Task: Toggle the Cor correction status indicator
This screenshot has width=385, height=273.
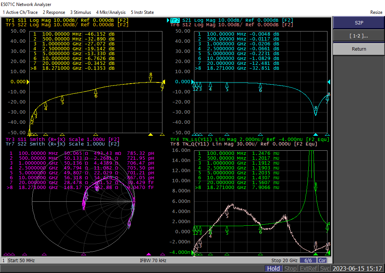Action: [x=322, y=261]
